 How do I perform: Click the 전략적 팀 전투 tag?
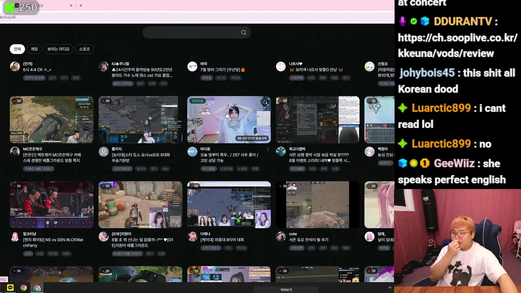click(34, 78)
